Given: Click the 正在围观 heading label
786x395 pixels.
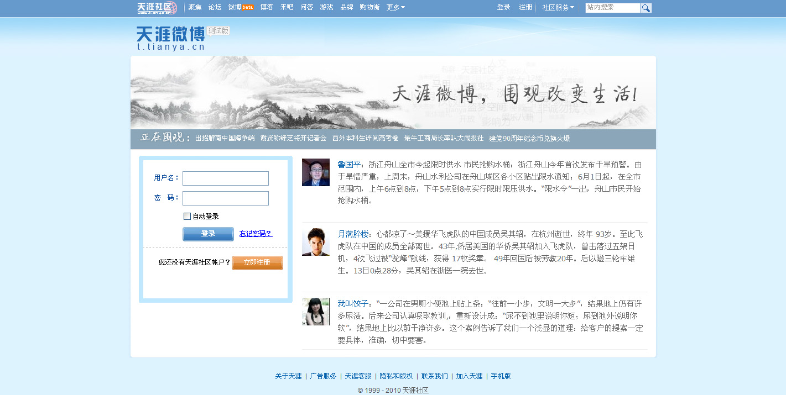Looking at the screenshot, I should click(165, 138).
